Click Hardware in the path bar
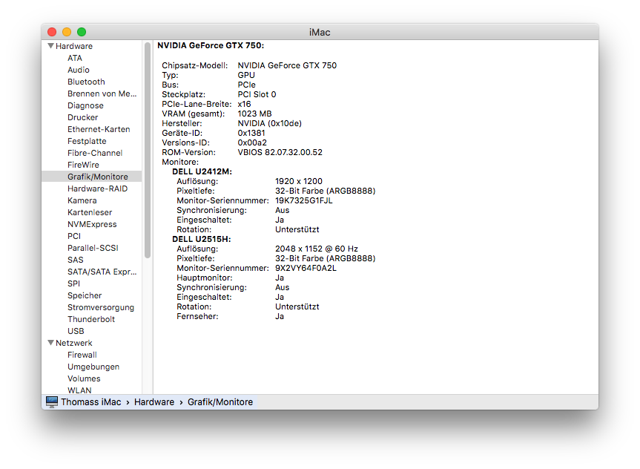 154,402
